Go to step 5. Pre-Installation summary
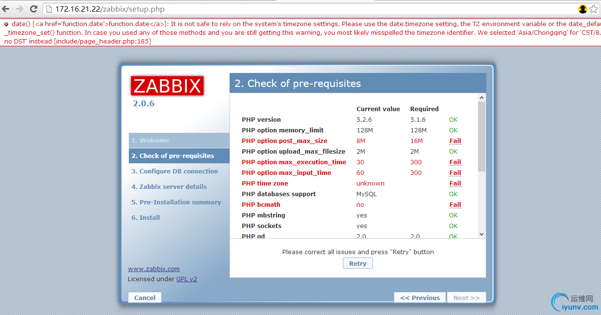601x315 pixels. click(176, 202)
